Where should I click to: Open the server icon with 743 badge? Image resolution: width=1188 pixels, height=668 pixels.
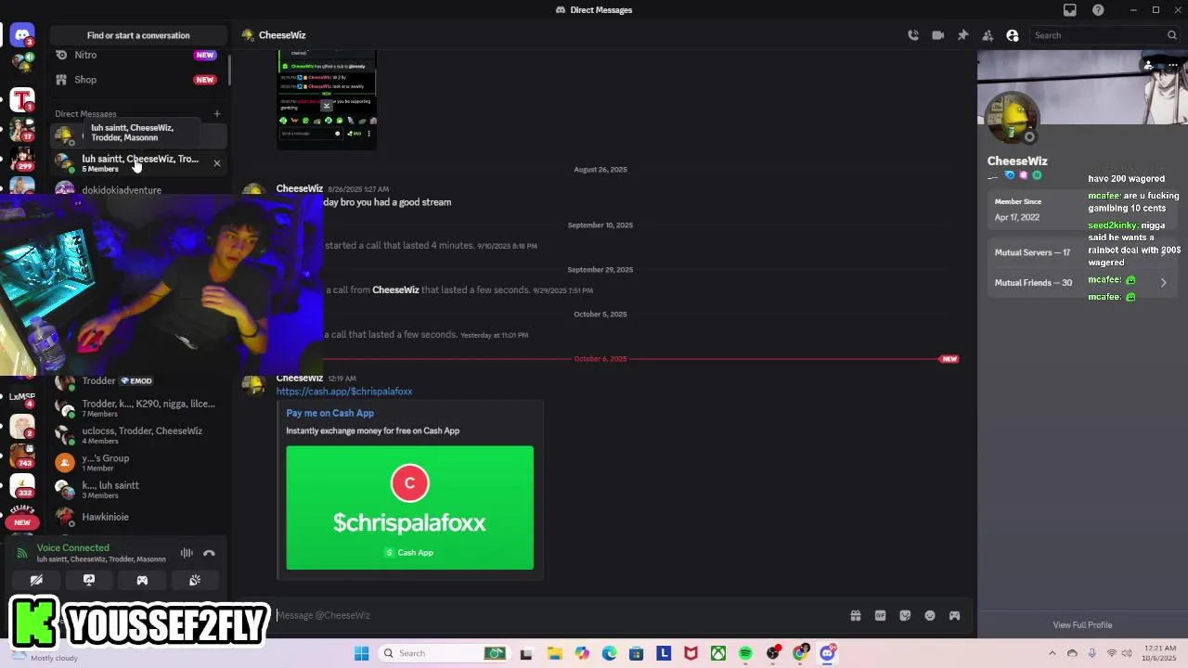[22, 455]
